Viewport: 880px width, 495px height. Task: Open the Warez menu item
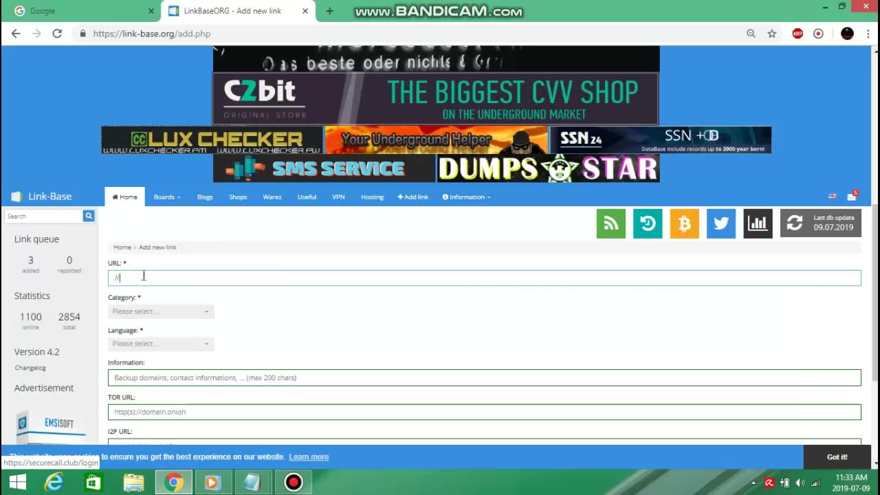tap(272, 197)
